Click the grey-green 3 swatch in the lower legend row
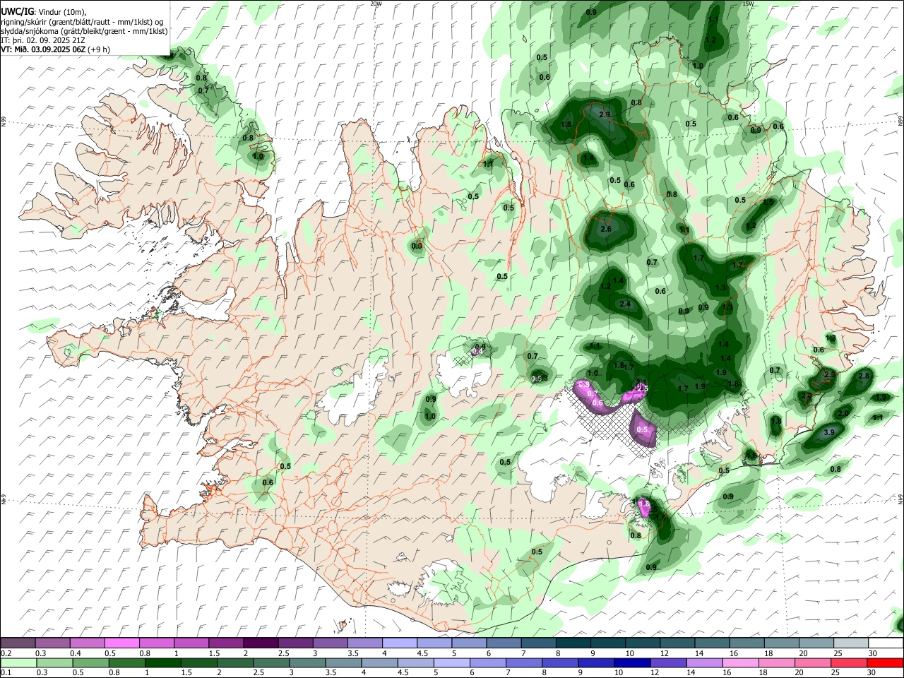 coord(307,662)
